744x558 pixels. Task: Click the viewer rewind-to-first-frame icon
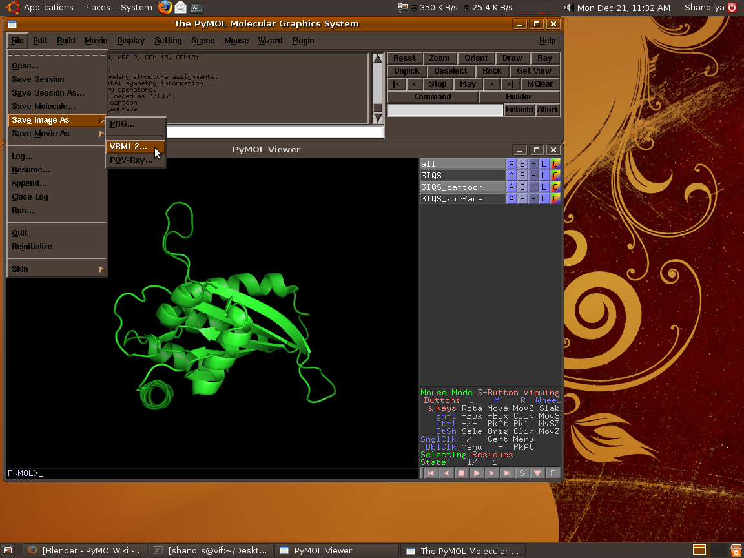pyautogui.click(x=431, y=473)
